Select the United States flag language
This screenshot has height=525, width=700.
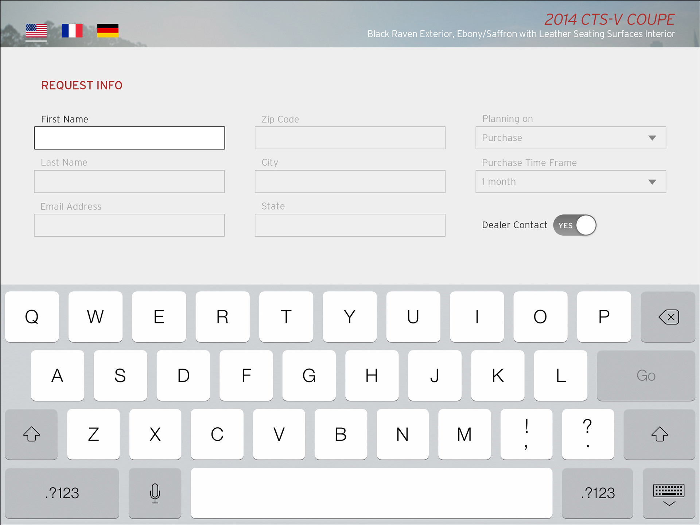[36, 31]
